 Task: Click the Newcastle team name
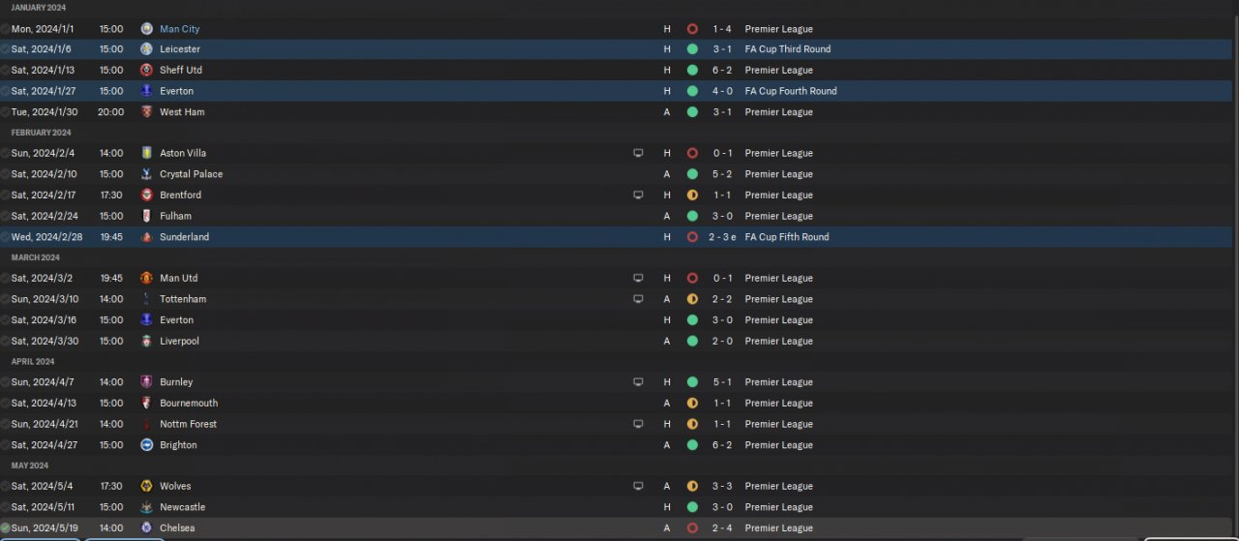tap(182, 507)
